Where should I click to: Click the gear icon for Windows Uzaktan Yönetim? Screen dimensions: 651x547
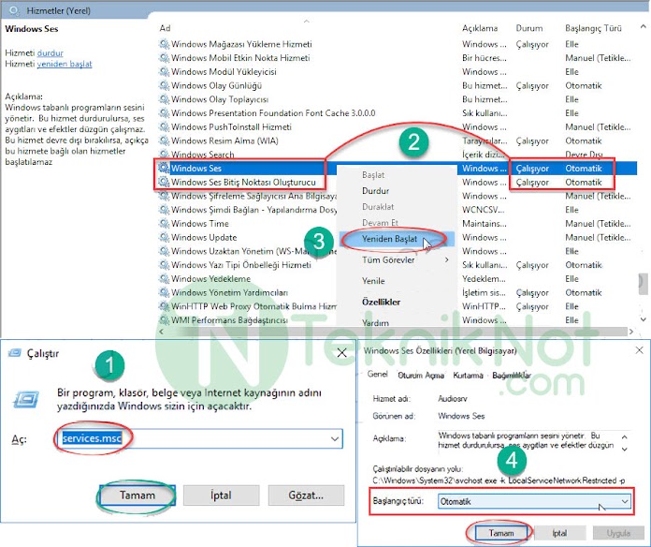click(x=165, y=251)
